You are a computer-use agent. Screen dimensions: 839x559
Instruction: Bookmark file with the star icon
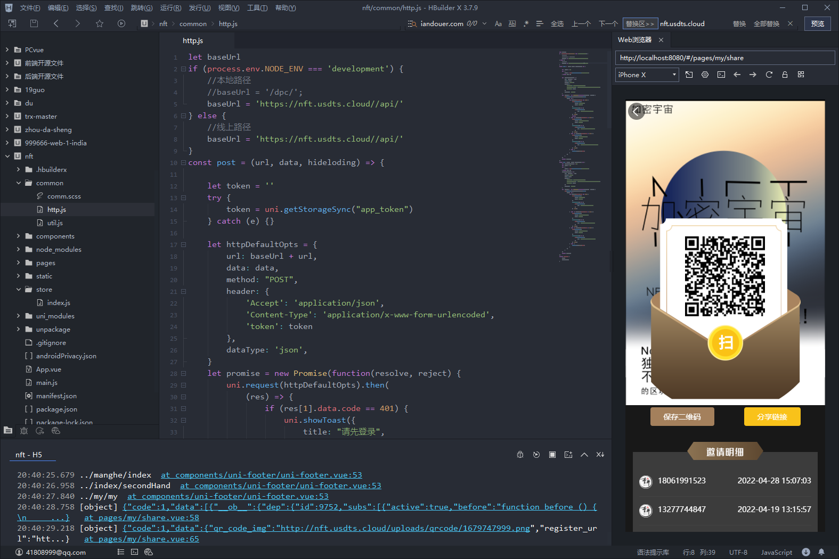pos(100,23)
